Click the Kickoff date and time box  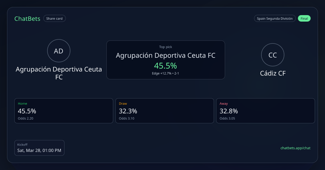(39, 148)
